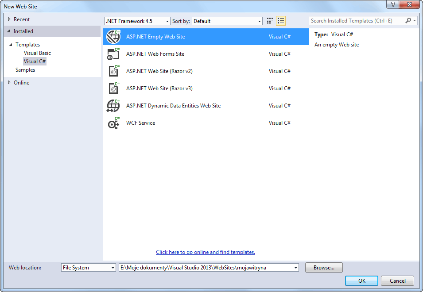Switch to small icons view
The width and height of the screenshot is (423, 292).
(270, 21)
